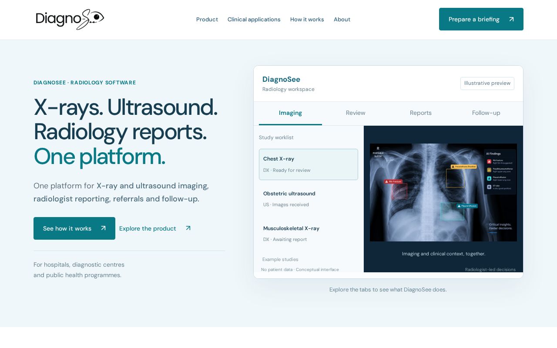The image size is (557, 348).
Task: Click the Pneumothorax label on the X-ray
Action: point(463,167)
